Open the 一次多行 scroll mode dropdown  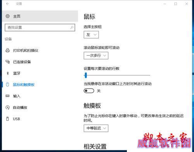[x=96, y=55]
